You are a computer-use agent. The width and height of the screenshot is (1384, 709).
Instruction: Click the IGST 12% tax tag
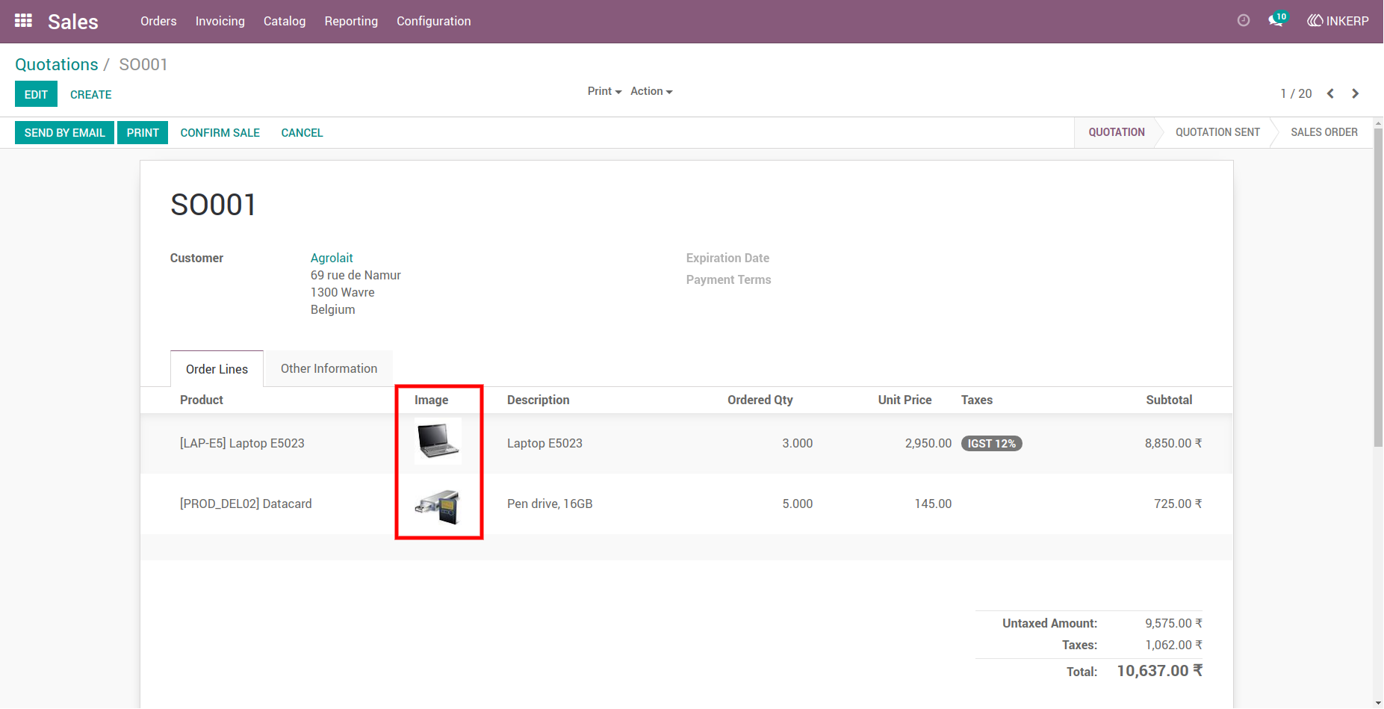992,443
